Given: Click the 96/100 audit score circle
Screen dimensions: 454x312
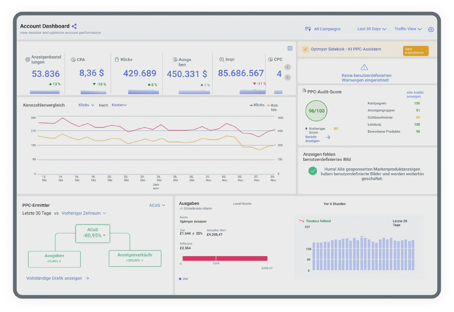Looking at the screenshot, I should (x=317, y=111).
